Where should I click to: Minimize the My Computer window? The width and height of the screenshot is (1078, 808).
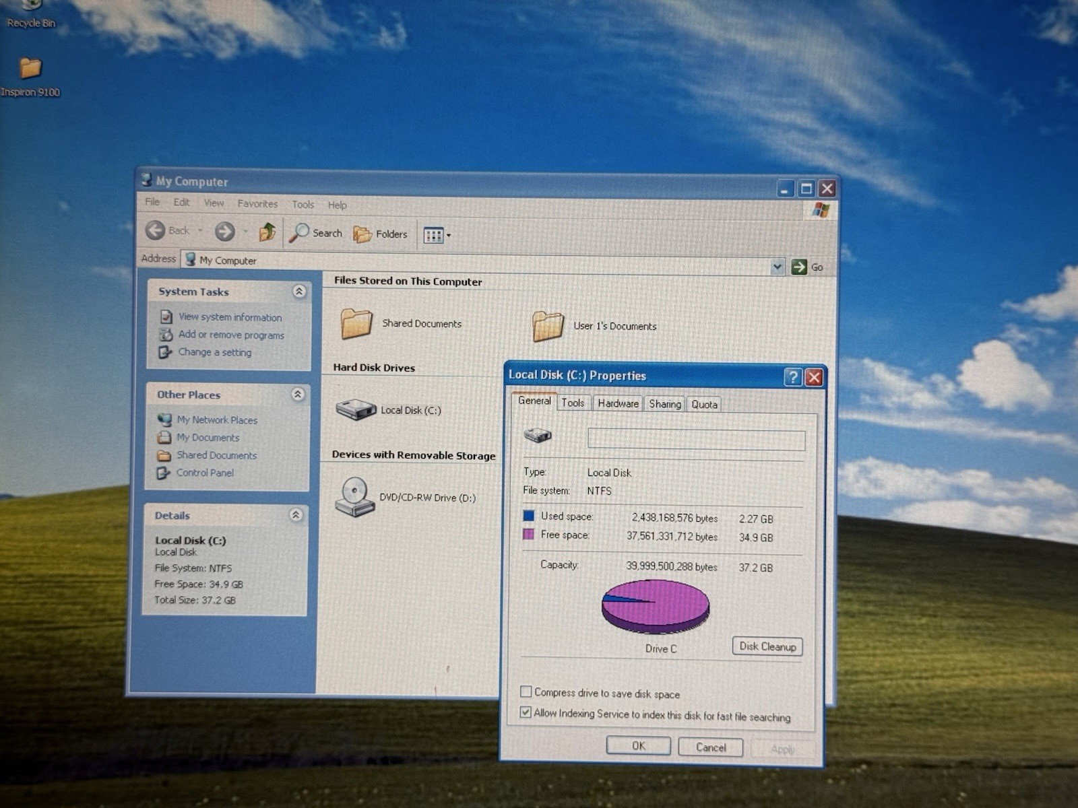click(x=786, y=189)
